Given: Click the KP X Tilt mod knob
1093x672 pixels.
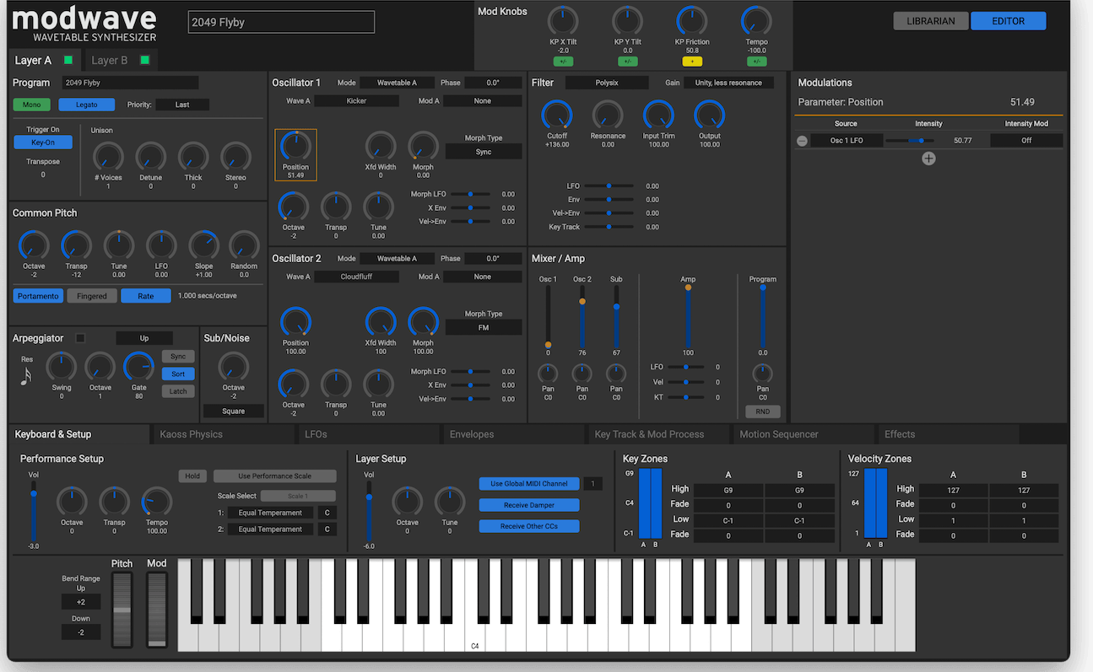Looking at the screenshot, I should point(563,21).
